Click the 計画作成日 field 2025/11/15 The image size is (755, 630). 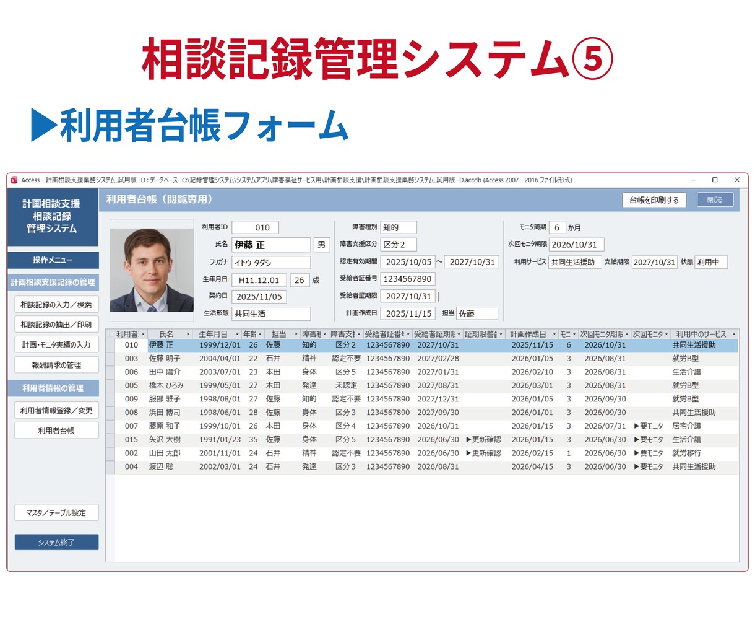[408, 313]
